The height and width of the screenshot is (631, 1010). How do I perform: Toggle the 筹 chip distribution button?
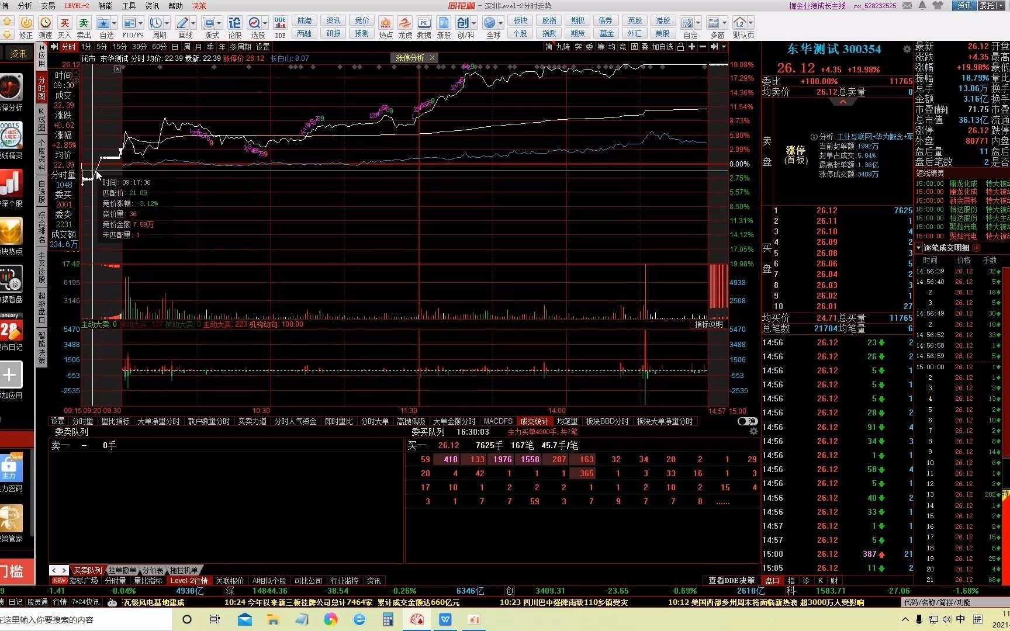601,47
